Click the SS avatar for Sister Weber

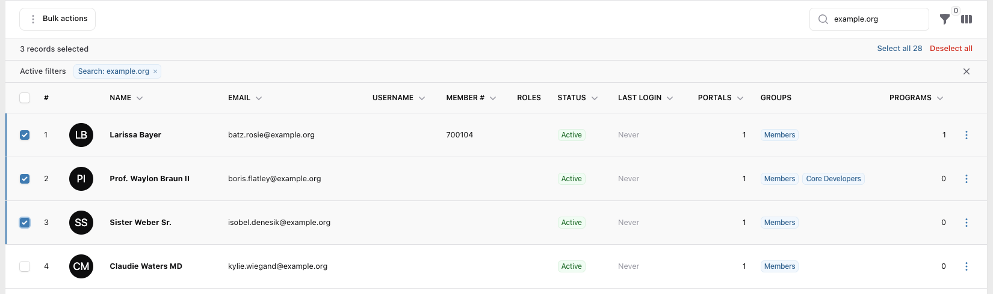81,223
